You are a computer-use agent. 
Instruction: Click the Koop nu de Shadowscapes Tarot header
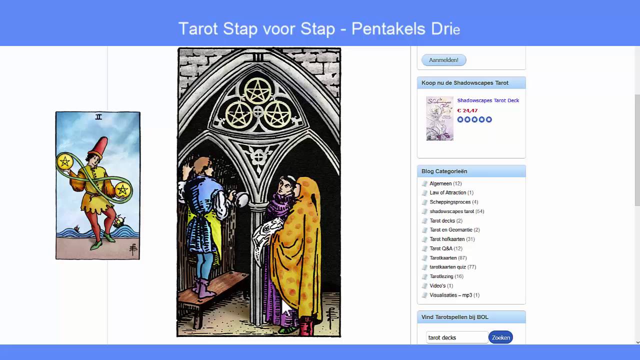coord(471,83)
